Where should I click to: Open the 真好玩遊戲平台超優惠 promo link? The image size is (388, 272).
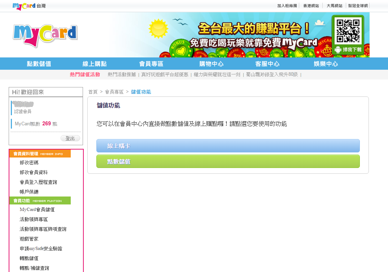click(x=165, y=74)
